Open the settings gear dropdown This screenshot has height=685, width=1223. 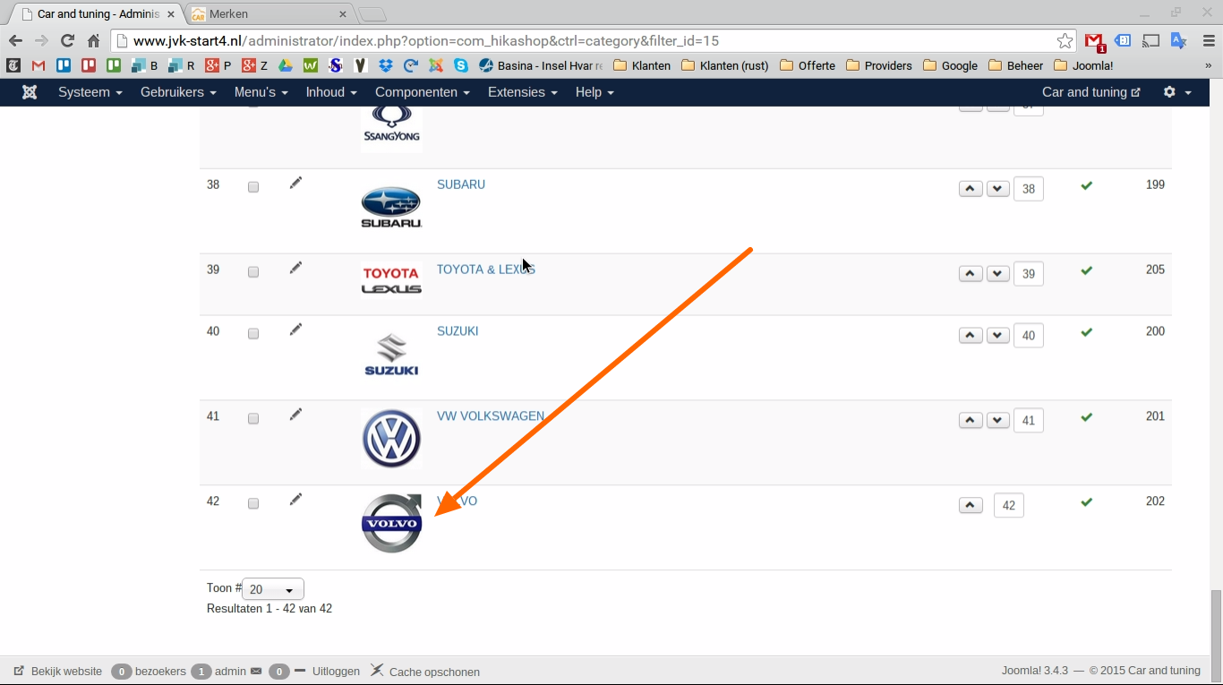[1177, 92]
